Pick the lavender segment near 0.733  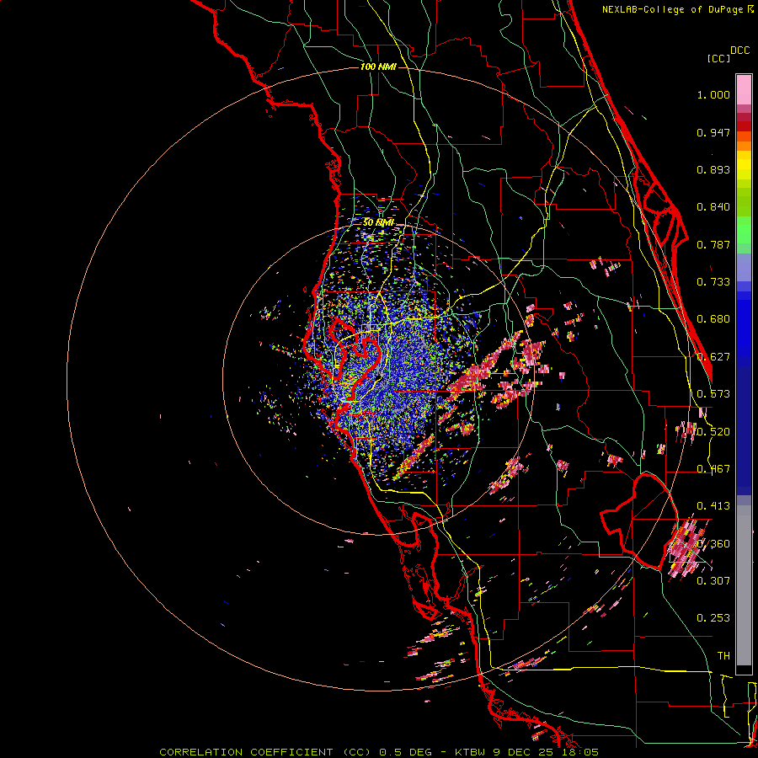click(x=744, y=267)
